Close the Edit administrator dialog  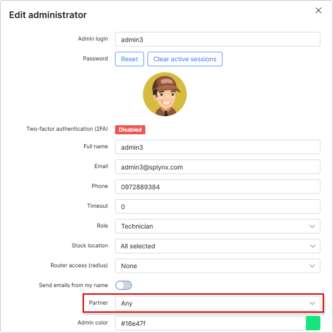(319, 10)
